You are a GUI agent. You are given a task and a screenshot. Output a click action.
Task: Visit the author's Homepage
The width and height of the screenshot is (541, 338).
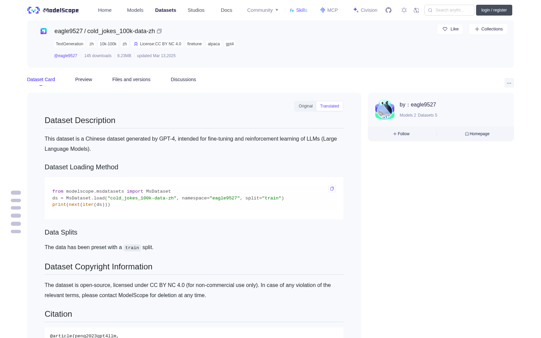(x=477, y=134)
